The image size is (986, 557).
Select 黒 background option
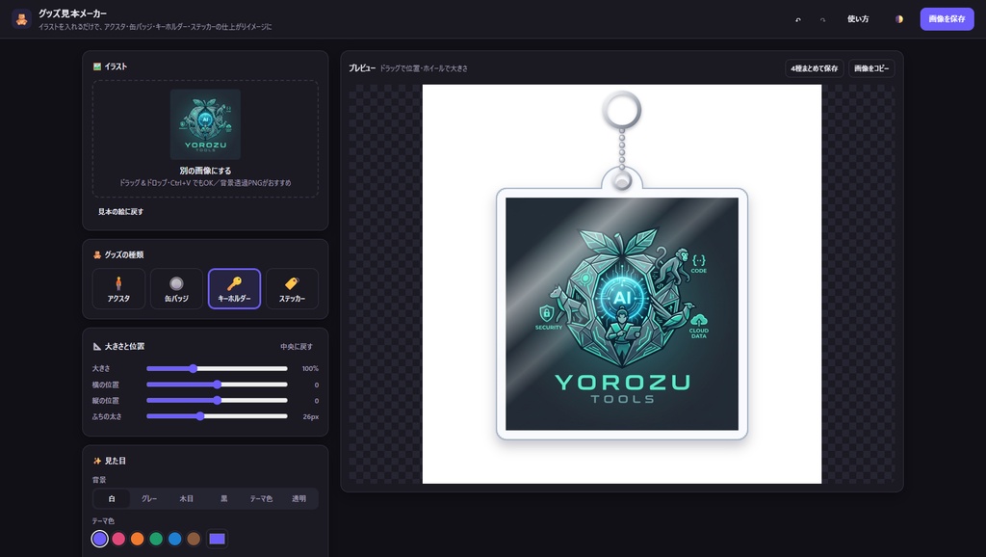click(x=223, y=498)
